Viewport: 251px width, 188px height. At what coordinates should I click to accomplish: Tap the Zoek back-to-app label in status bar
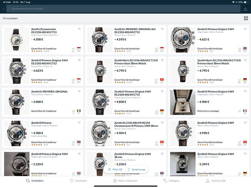tap(7, 2)
